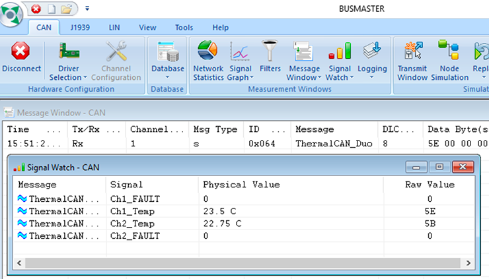The height and width of the screenshot is (279, 489).
Task: Select the Ch1_Temp signal row
Action: (x=244, y=211)
